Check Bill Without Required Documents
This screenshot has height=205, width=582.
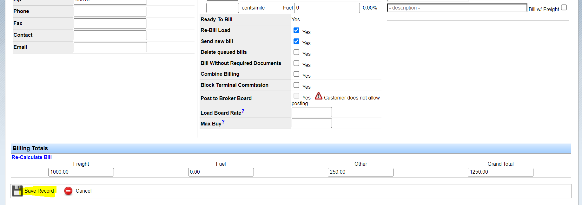(296, 63)
